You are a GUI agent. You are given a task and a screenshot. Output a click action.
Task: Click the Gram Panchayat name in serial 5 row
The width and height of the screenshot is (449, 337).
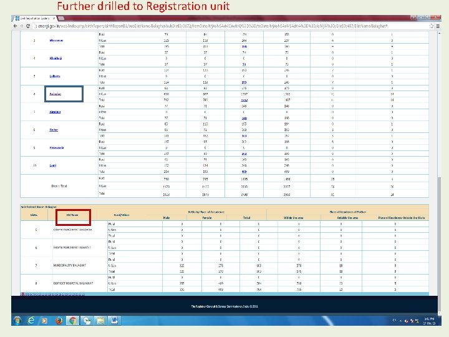[x=73, y=230]
